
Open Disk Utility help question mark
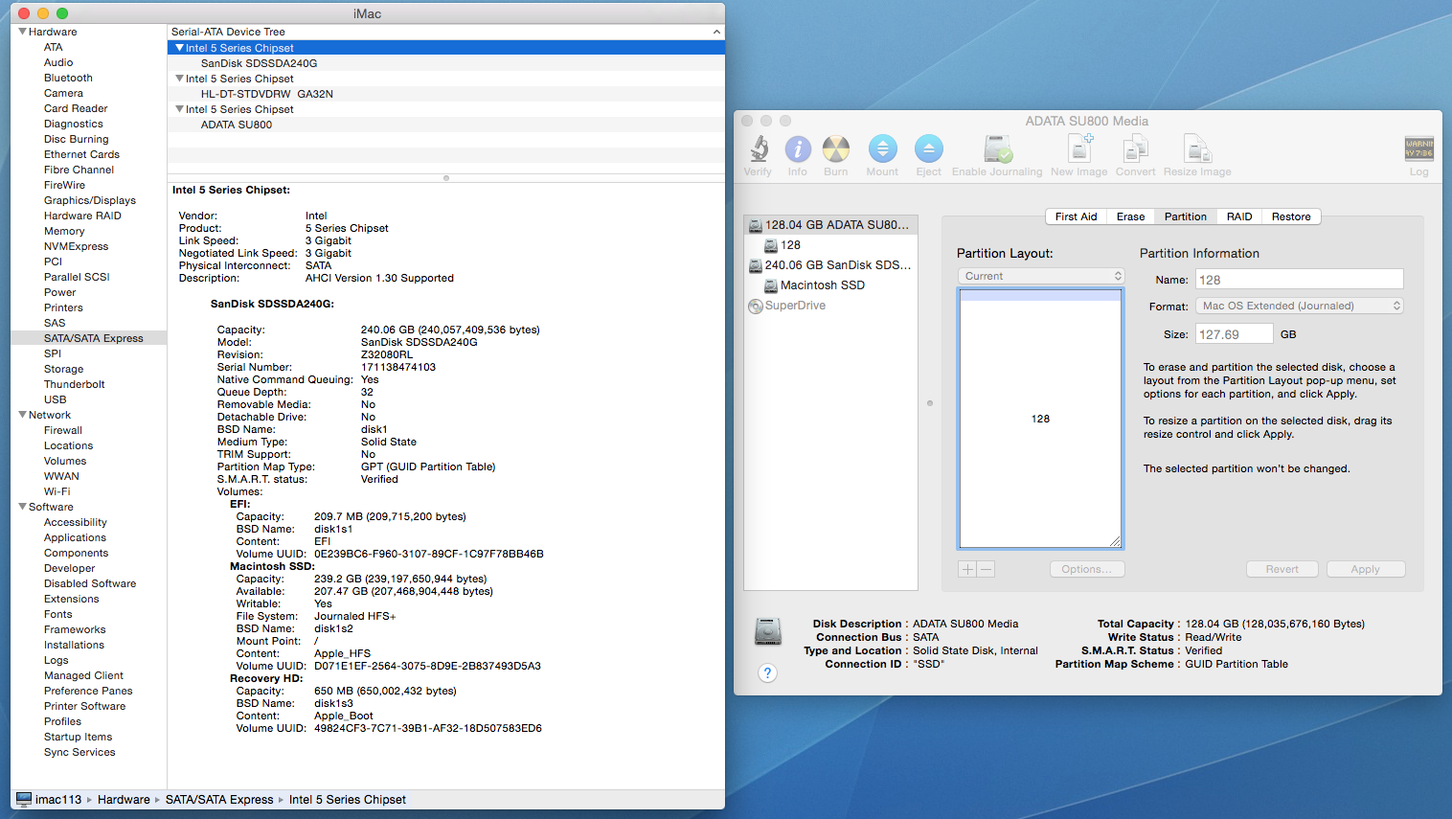click(x=767, y=672)
